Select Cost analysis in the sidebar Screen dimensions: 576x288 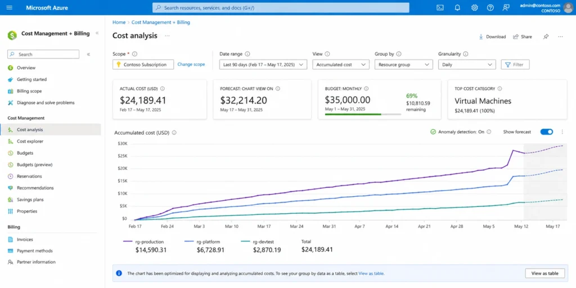(x=50, y=130)
